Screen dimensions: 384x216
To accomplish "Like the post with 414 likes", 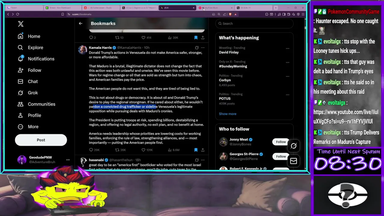I will tap(146, 37).
